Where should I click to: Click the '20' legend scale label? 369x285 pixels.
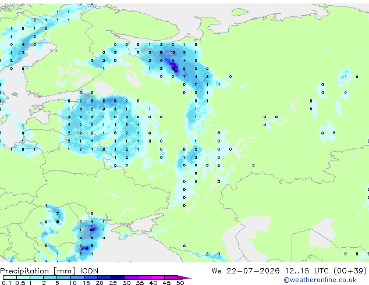[100, 283]
